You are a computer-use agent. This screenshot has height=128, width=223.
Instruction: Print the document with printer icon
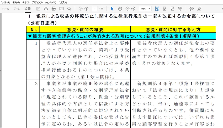[x=54, y=9]
